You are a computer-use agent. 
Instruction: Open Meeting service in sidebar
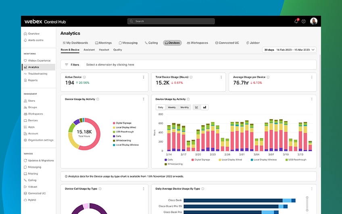point(31,174)
